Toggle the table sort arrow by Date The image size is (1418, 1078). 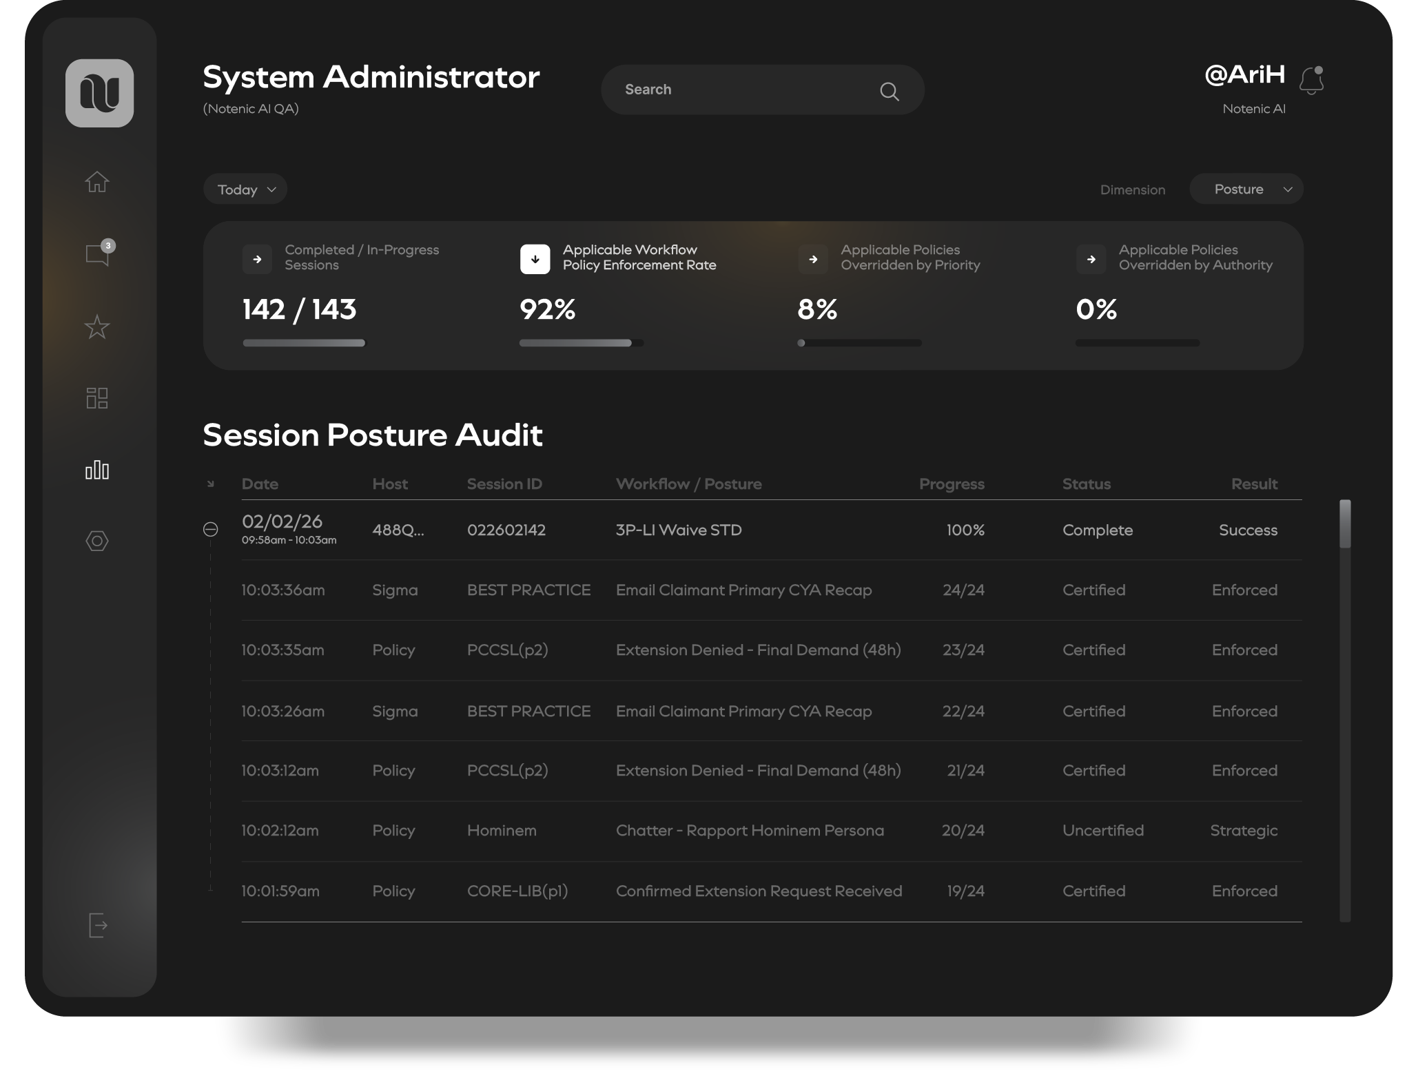point(211,484)
